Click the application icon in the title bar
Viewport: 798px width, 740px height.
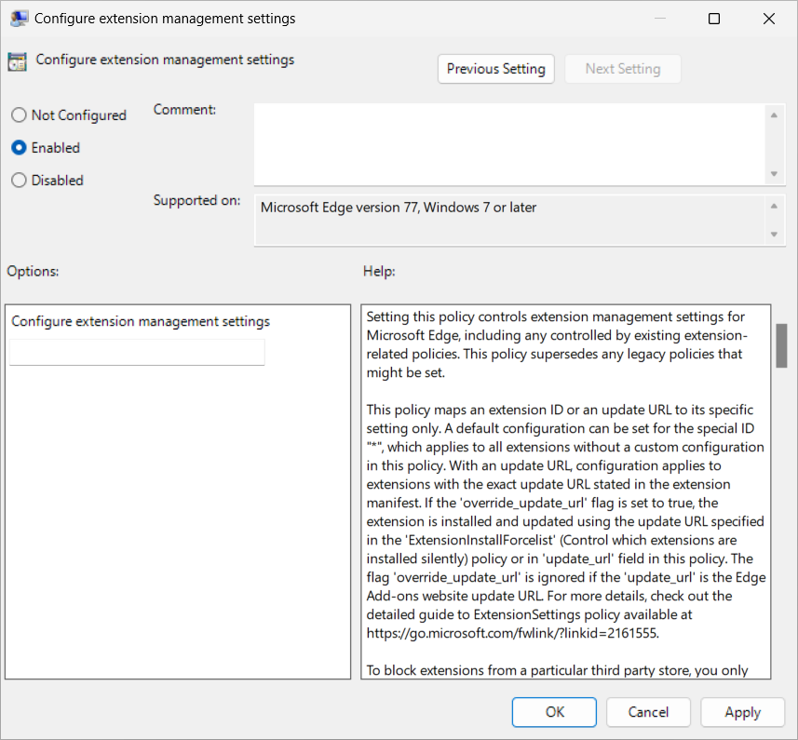(20, 18)
